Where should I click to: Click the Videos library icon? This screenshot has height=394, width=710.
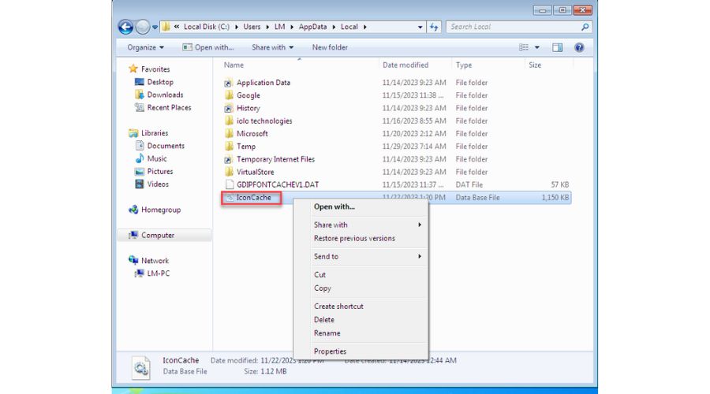click(x=140, y=184)
